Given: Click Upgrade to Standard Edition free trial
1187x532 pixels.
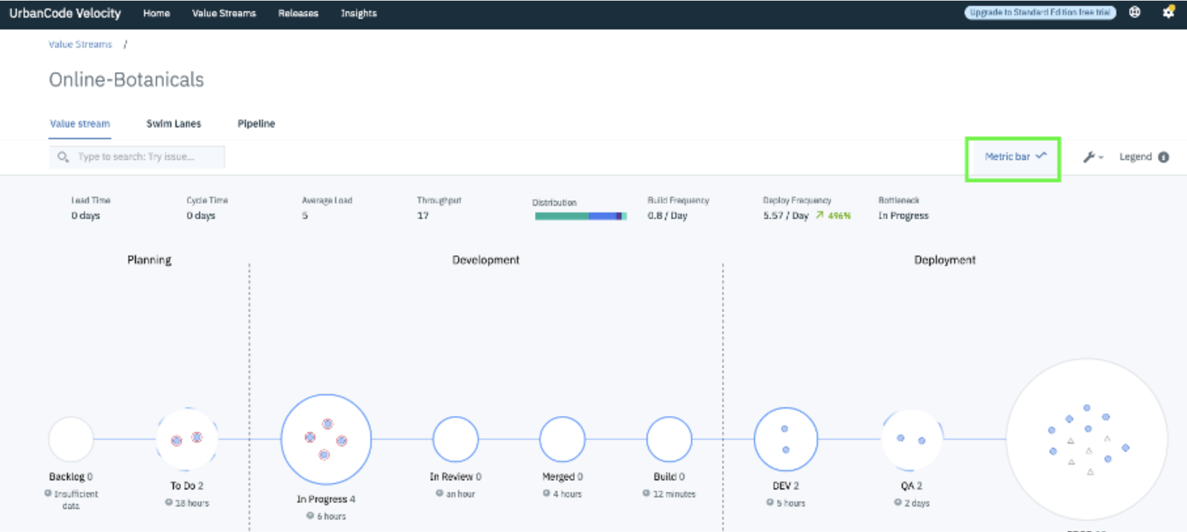Looking at the screenshot, I should click(1040, 12).
